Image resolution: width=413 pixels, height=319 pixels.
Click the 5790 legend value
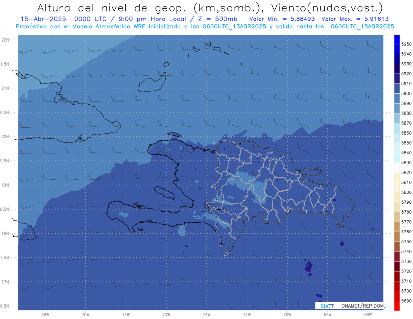(x=406, y=202)
